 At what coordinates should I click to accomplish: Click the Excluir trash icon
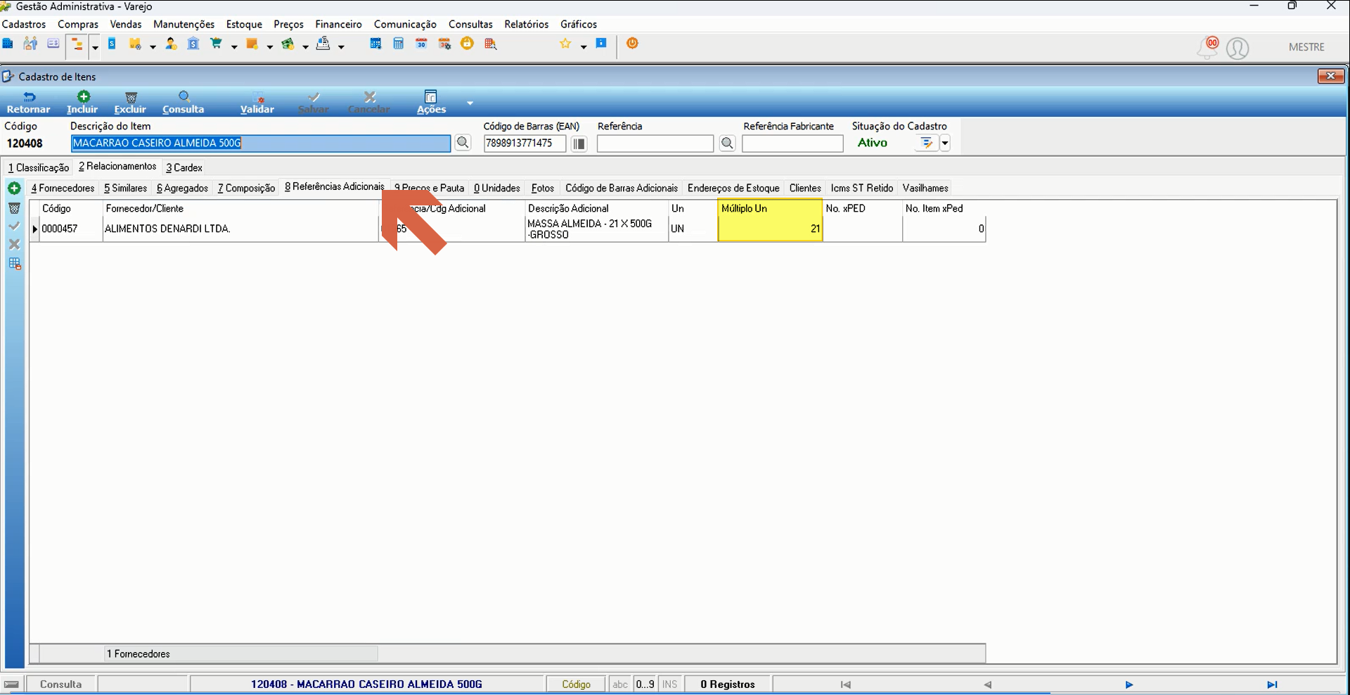click(x=131, y=98)
